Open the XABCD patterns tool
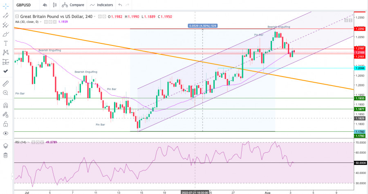 pyautogui.click(x=6, y=52)
